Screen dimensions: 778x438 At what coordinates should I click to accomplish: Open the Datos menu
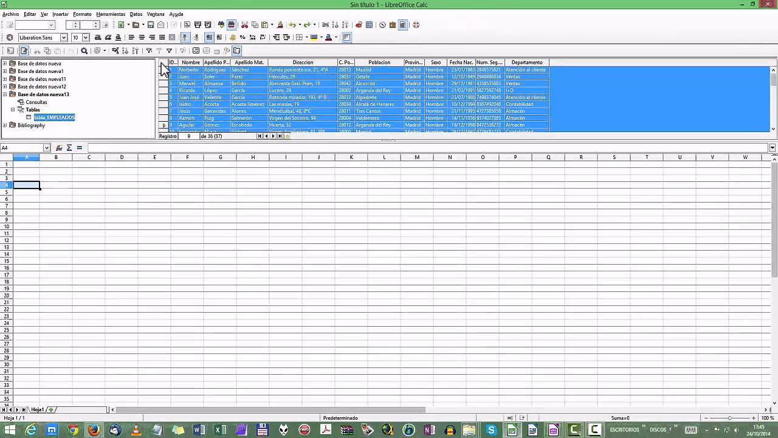pos(136,14)
